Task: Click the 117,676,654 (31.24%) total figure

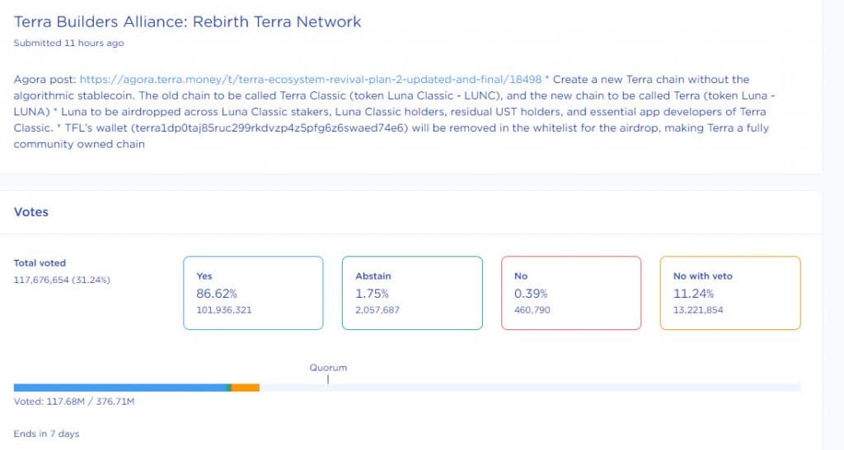Action: click(x=62, y=280)
